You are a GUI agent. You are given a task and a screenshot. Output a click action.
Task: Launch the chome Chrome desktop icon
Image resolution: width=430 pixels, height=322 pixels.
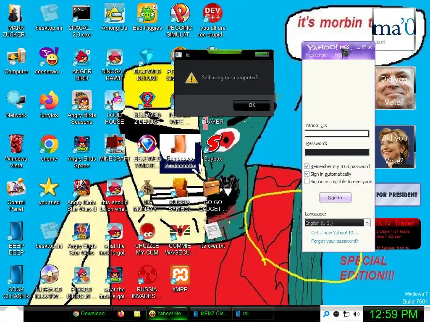(49, 148)
